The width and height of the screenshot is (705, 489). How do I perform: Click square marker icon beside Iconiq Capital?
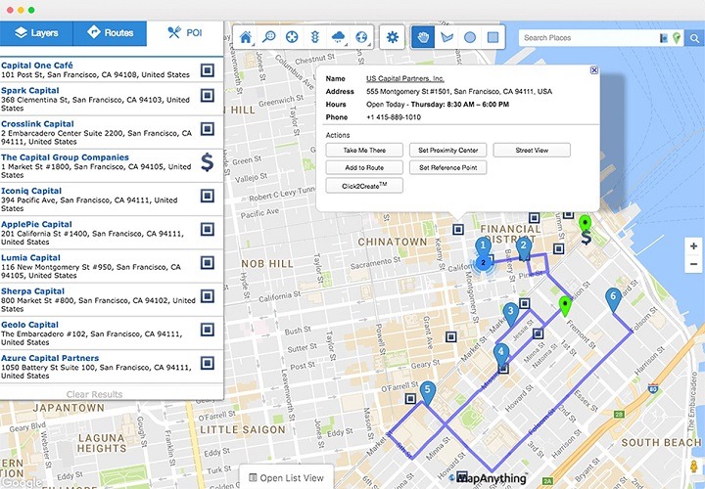(208, 196)
